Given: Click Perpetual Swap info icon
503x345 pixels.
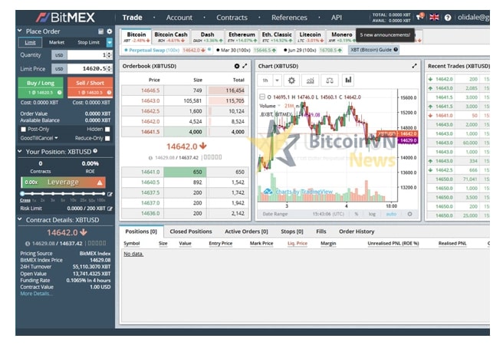Looking at the screenshot, I should tap(209, 49).
